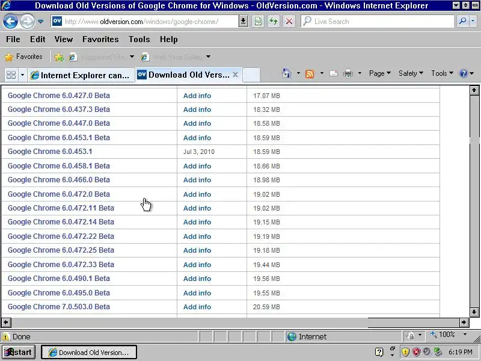Click the vertical scrollbar up arrow

[474, 90]
